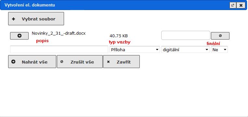The image size is (248, 117).
Task: Click the Novinky_2_31_-draft.docx file name
Action: point(59,33)
